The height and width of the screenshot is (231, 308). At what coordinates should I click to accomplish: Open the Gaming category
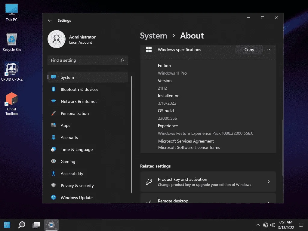(x=88, y=162)
